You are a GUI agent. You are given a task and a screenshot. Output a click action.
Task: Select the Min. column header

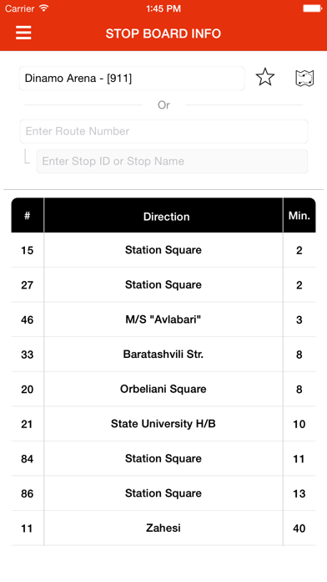pos(299,215)
